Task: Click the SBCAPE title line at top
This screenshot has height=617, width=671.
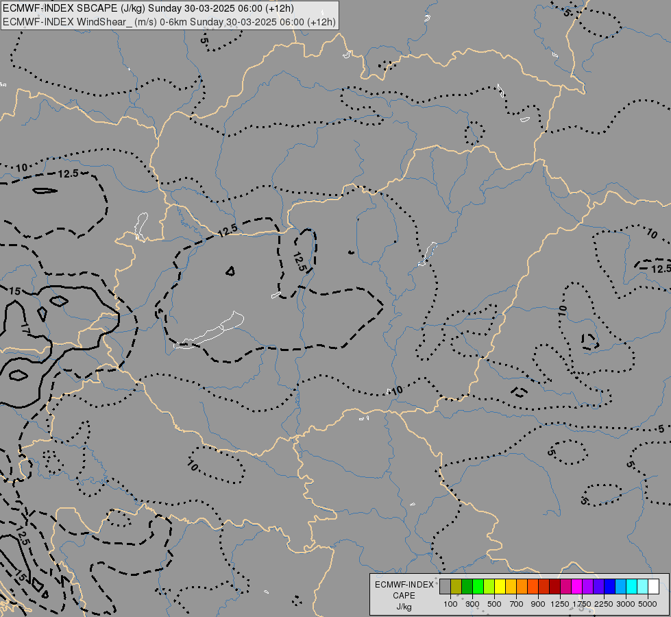Action: [148, 8]
